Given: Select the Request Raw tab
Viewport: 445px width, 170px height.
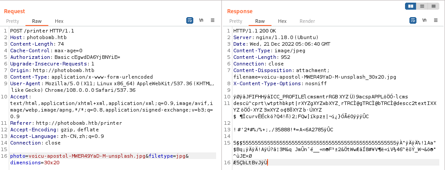Looking at the screenshot, I should point(37,21).
